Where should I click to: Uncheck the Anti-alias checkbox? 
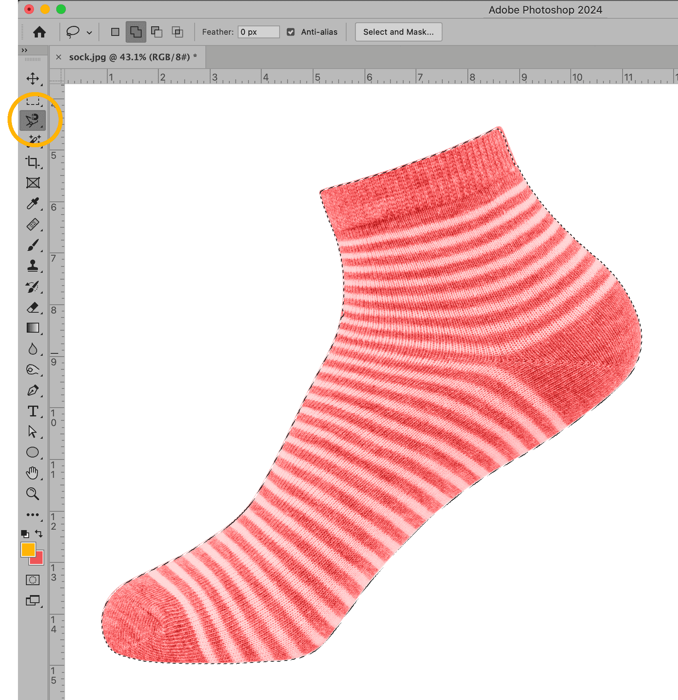pyautogui.click(x=291, y=32)
